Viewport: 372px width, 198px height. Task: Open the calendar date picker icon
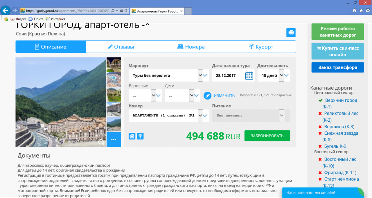(249, 75)
